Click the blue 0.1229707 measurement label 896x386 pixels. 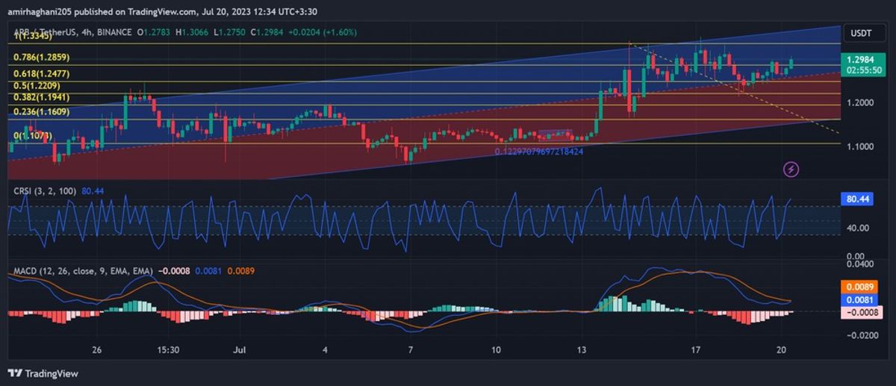pos(538,152)
